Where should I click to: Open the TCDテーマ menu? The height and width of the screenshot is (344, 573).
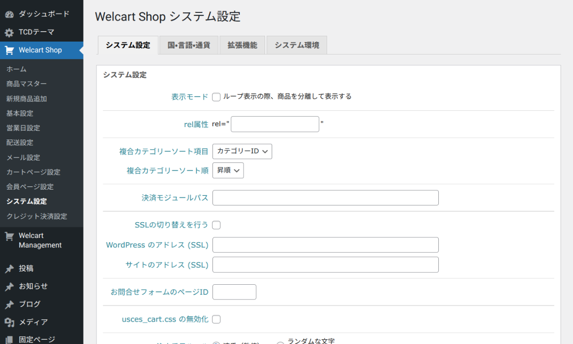[x=42, y=32]
